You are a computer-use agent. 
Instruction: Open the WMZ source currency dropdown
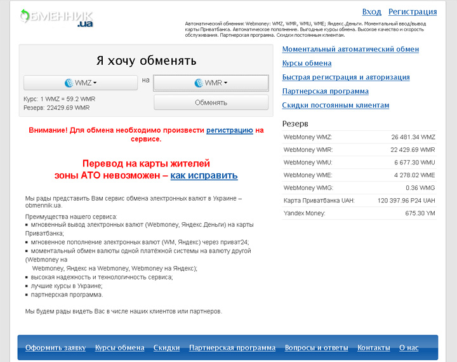81,83
